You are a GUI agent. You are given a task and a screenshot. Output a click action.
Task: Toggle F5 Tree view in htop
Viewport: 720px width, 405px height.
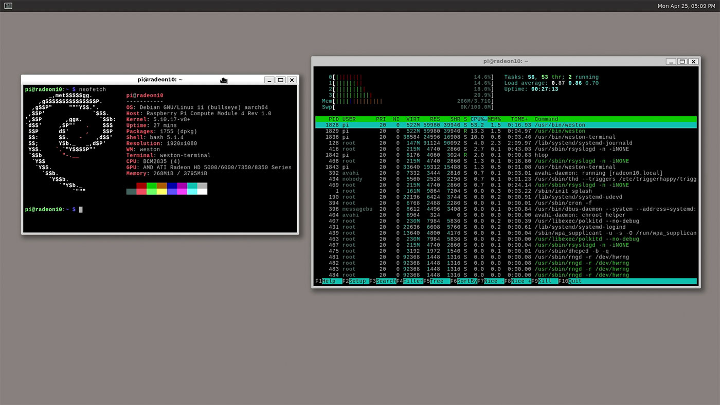(437, 281)
